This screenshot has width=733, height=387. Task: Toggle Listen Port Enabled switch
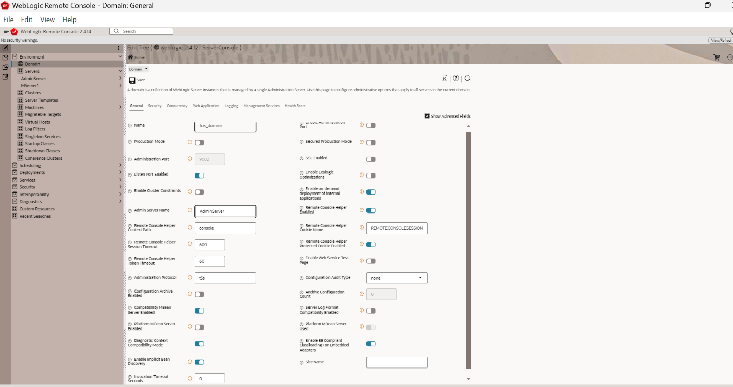199,176
